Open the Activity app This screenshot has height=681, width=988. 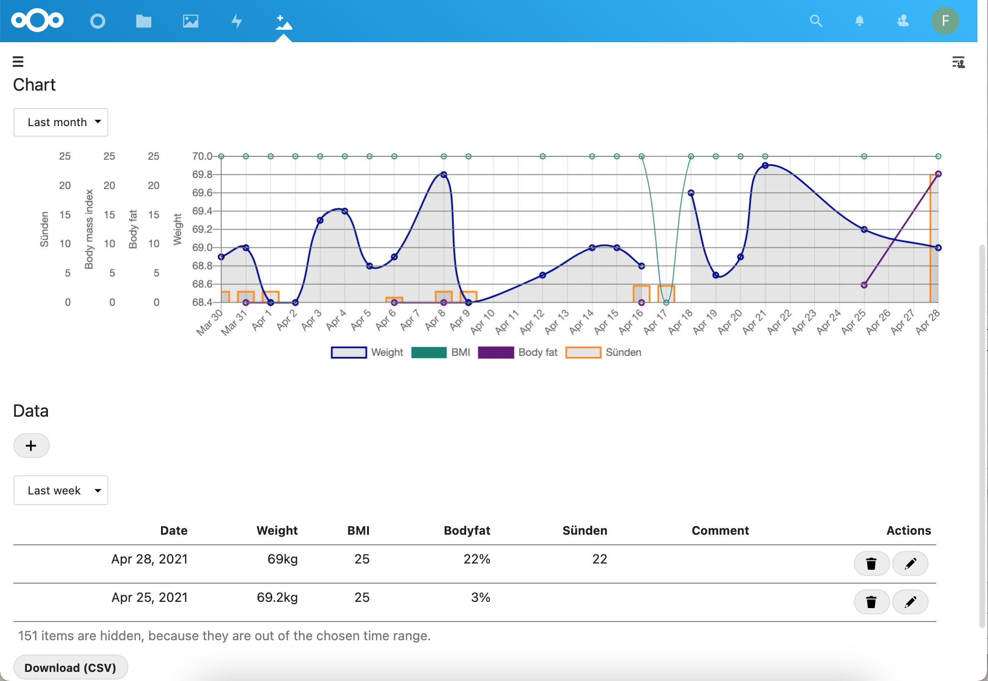[236, 21]
